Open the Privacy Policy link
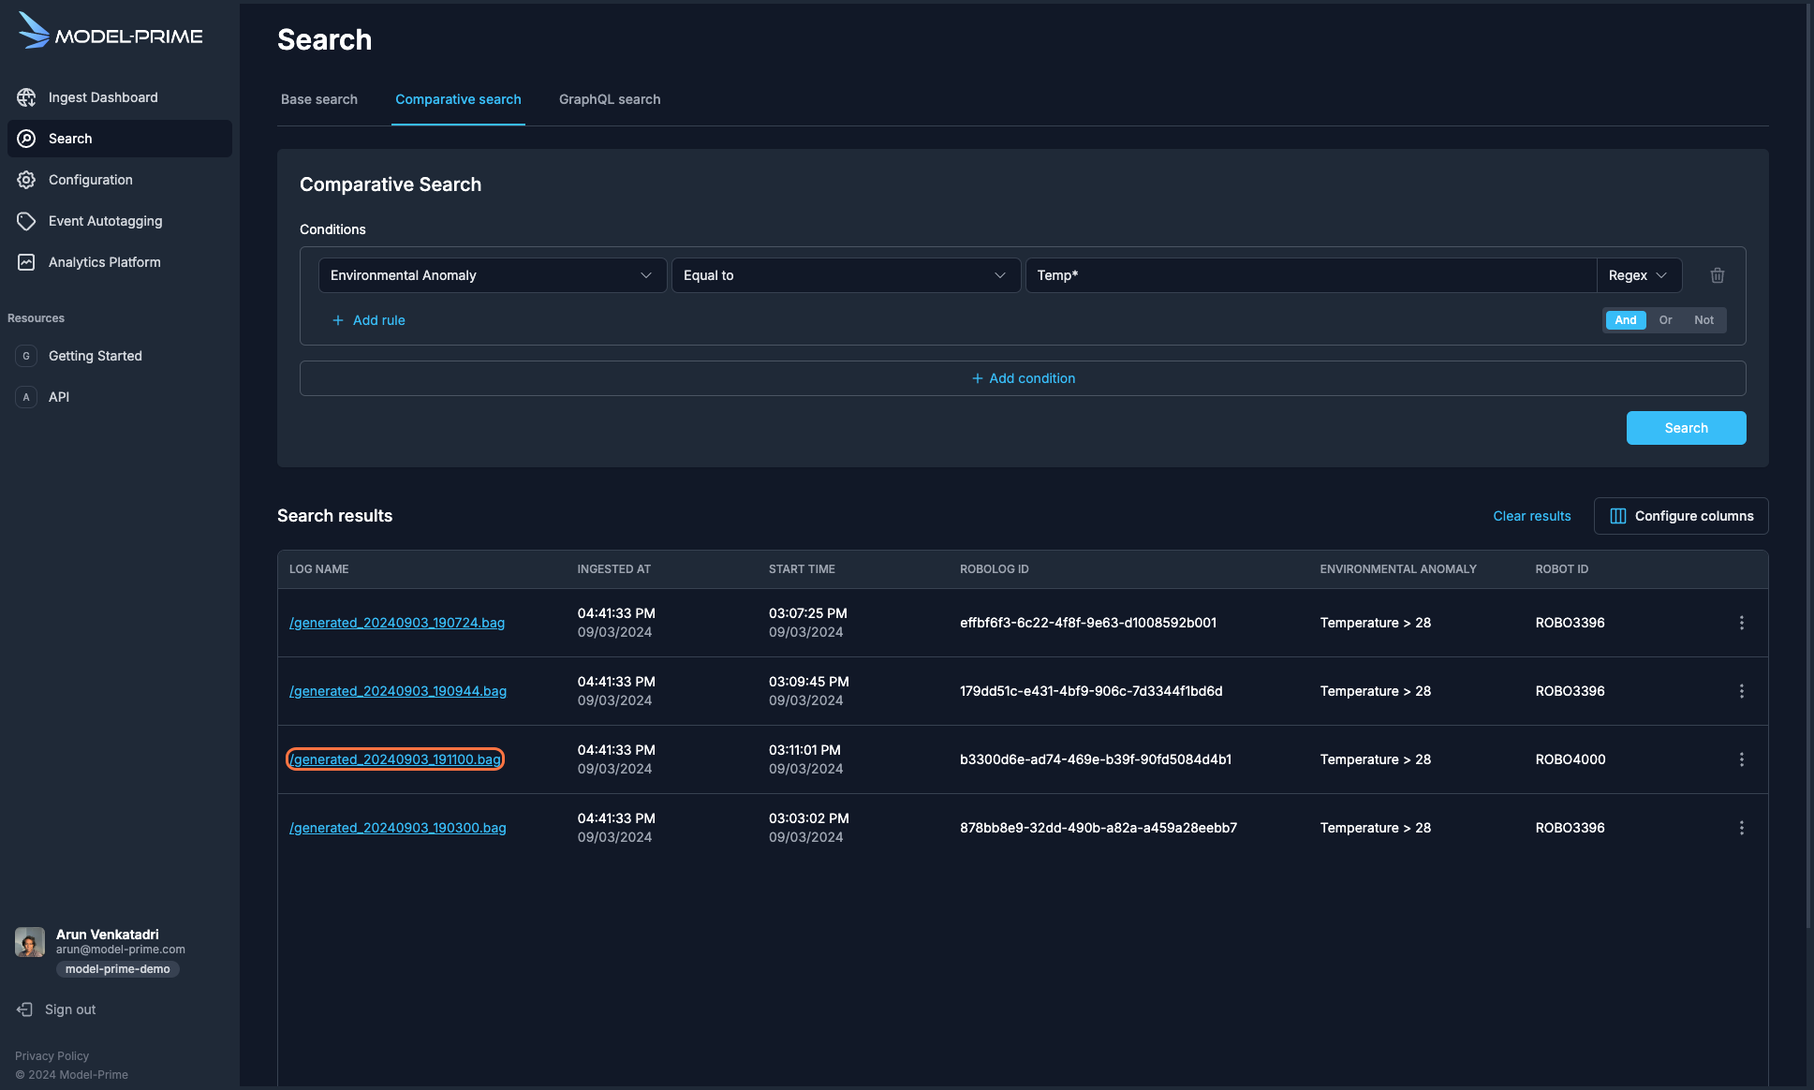The height and width of the screenshot is (1090, 1814). click(x=52, y=1056)
